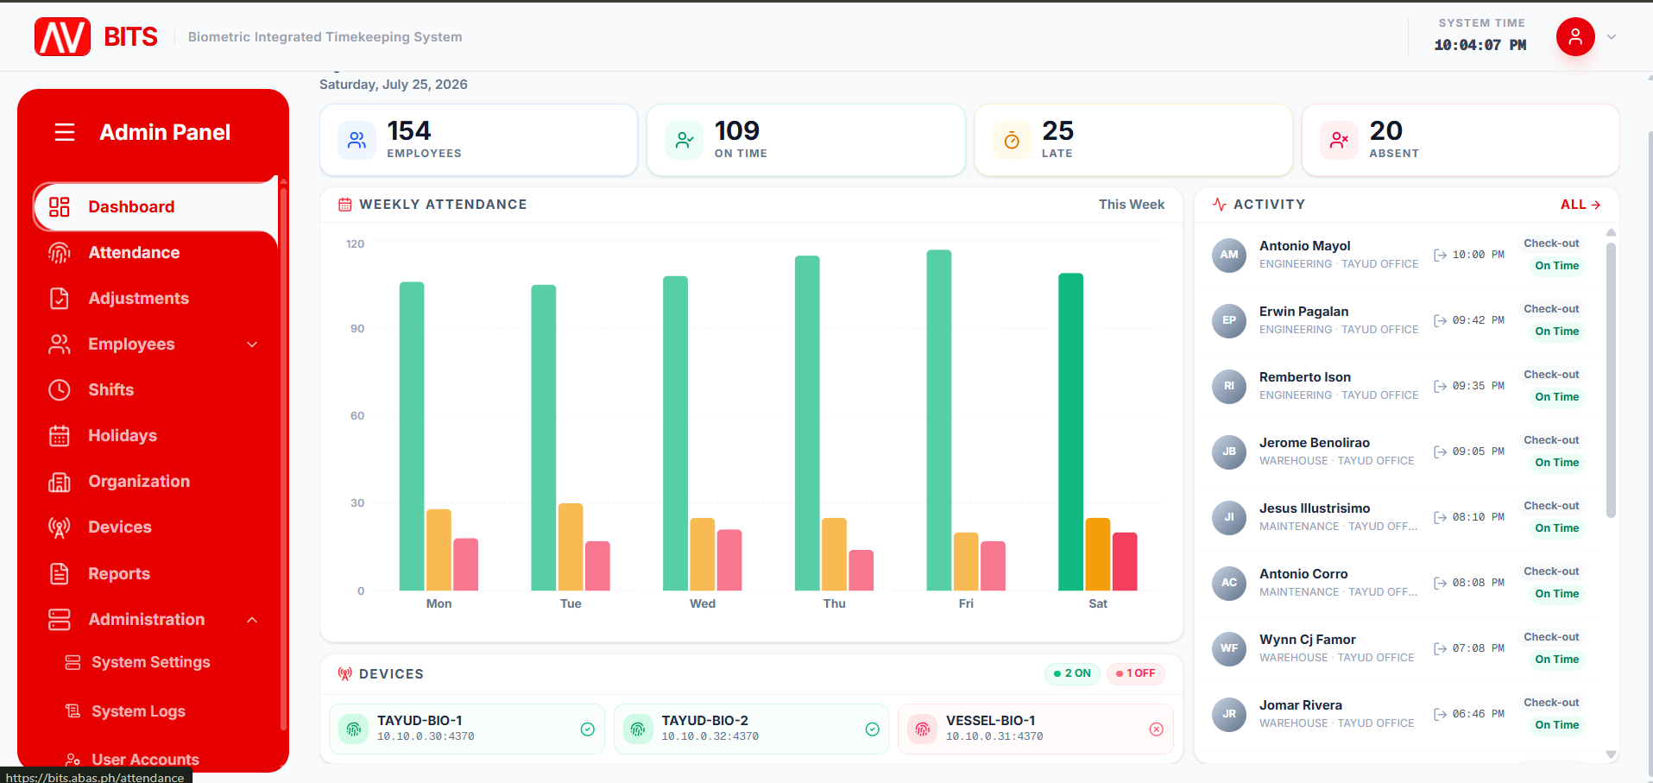Click the Late stopwatch card icon
The width and height of the screenshot is (1653, 783).
pos(1012,140)
